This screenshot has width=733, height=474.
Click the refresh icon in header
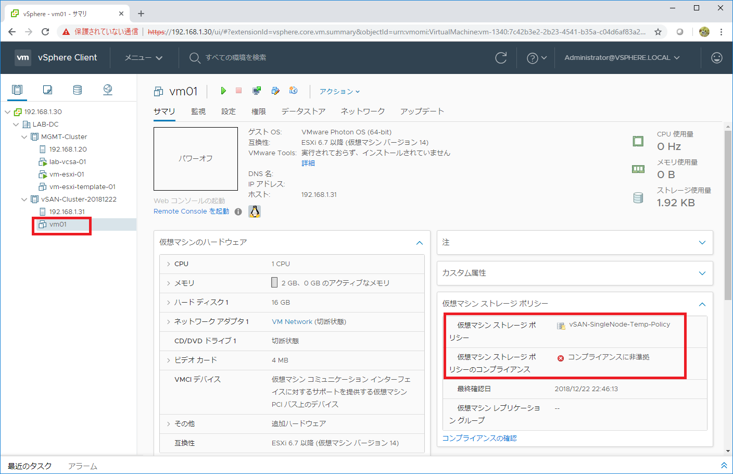pos(501,58)
